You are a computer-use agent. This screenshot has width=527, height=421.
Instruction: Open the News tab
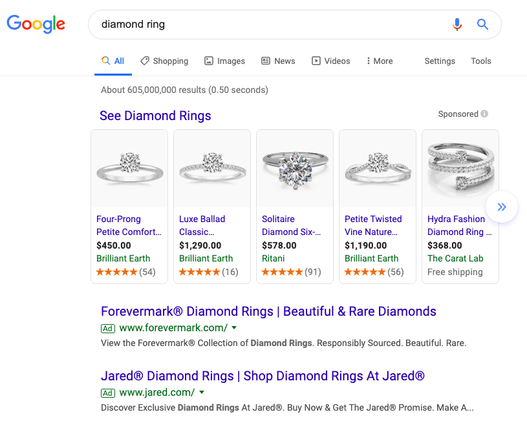click(278, 61)
